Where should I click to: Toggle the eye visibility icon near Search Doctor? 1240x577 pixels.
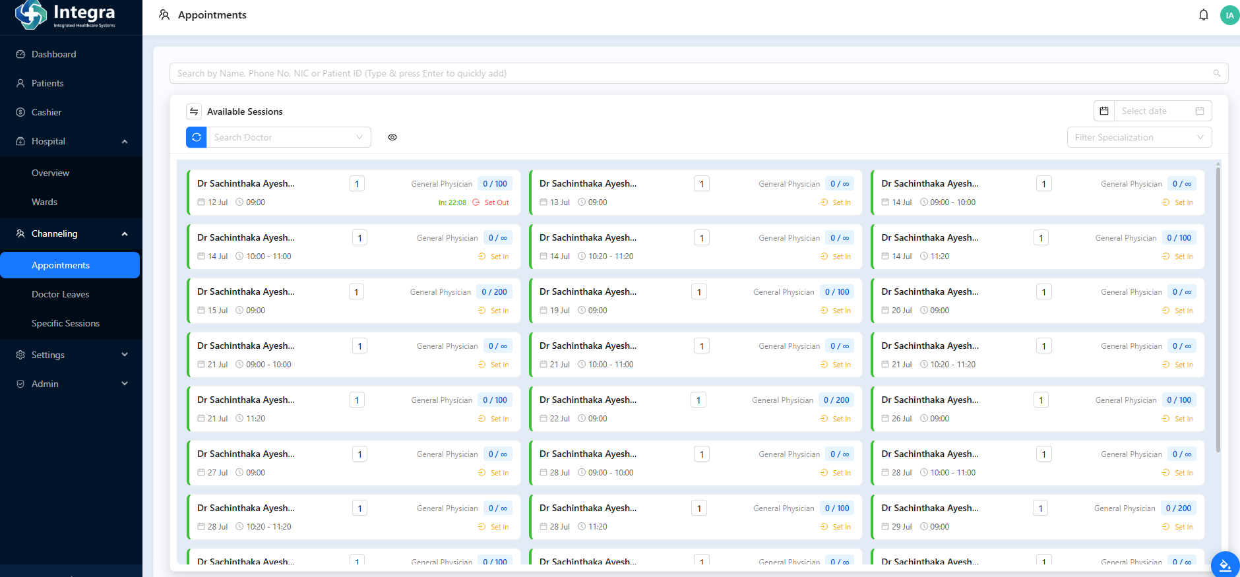click(392, 137)
